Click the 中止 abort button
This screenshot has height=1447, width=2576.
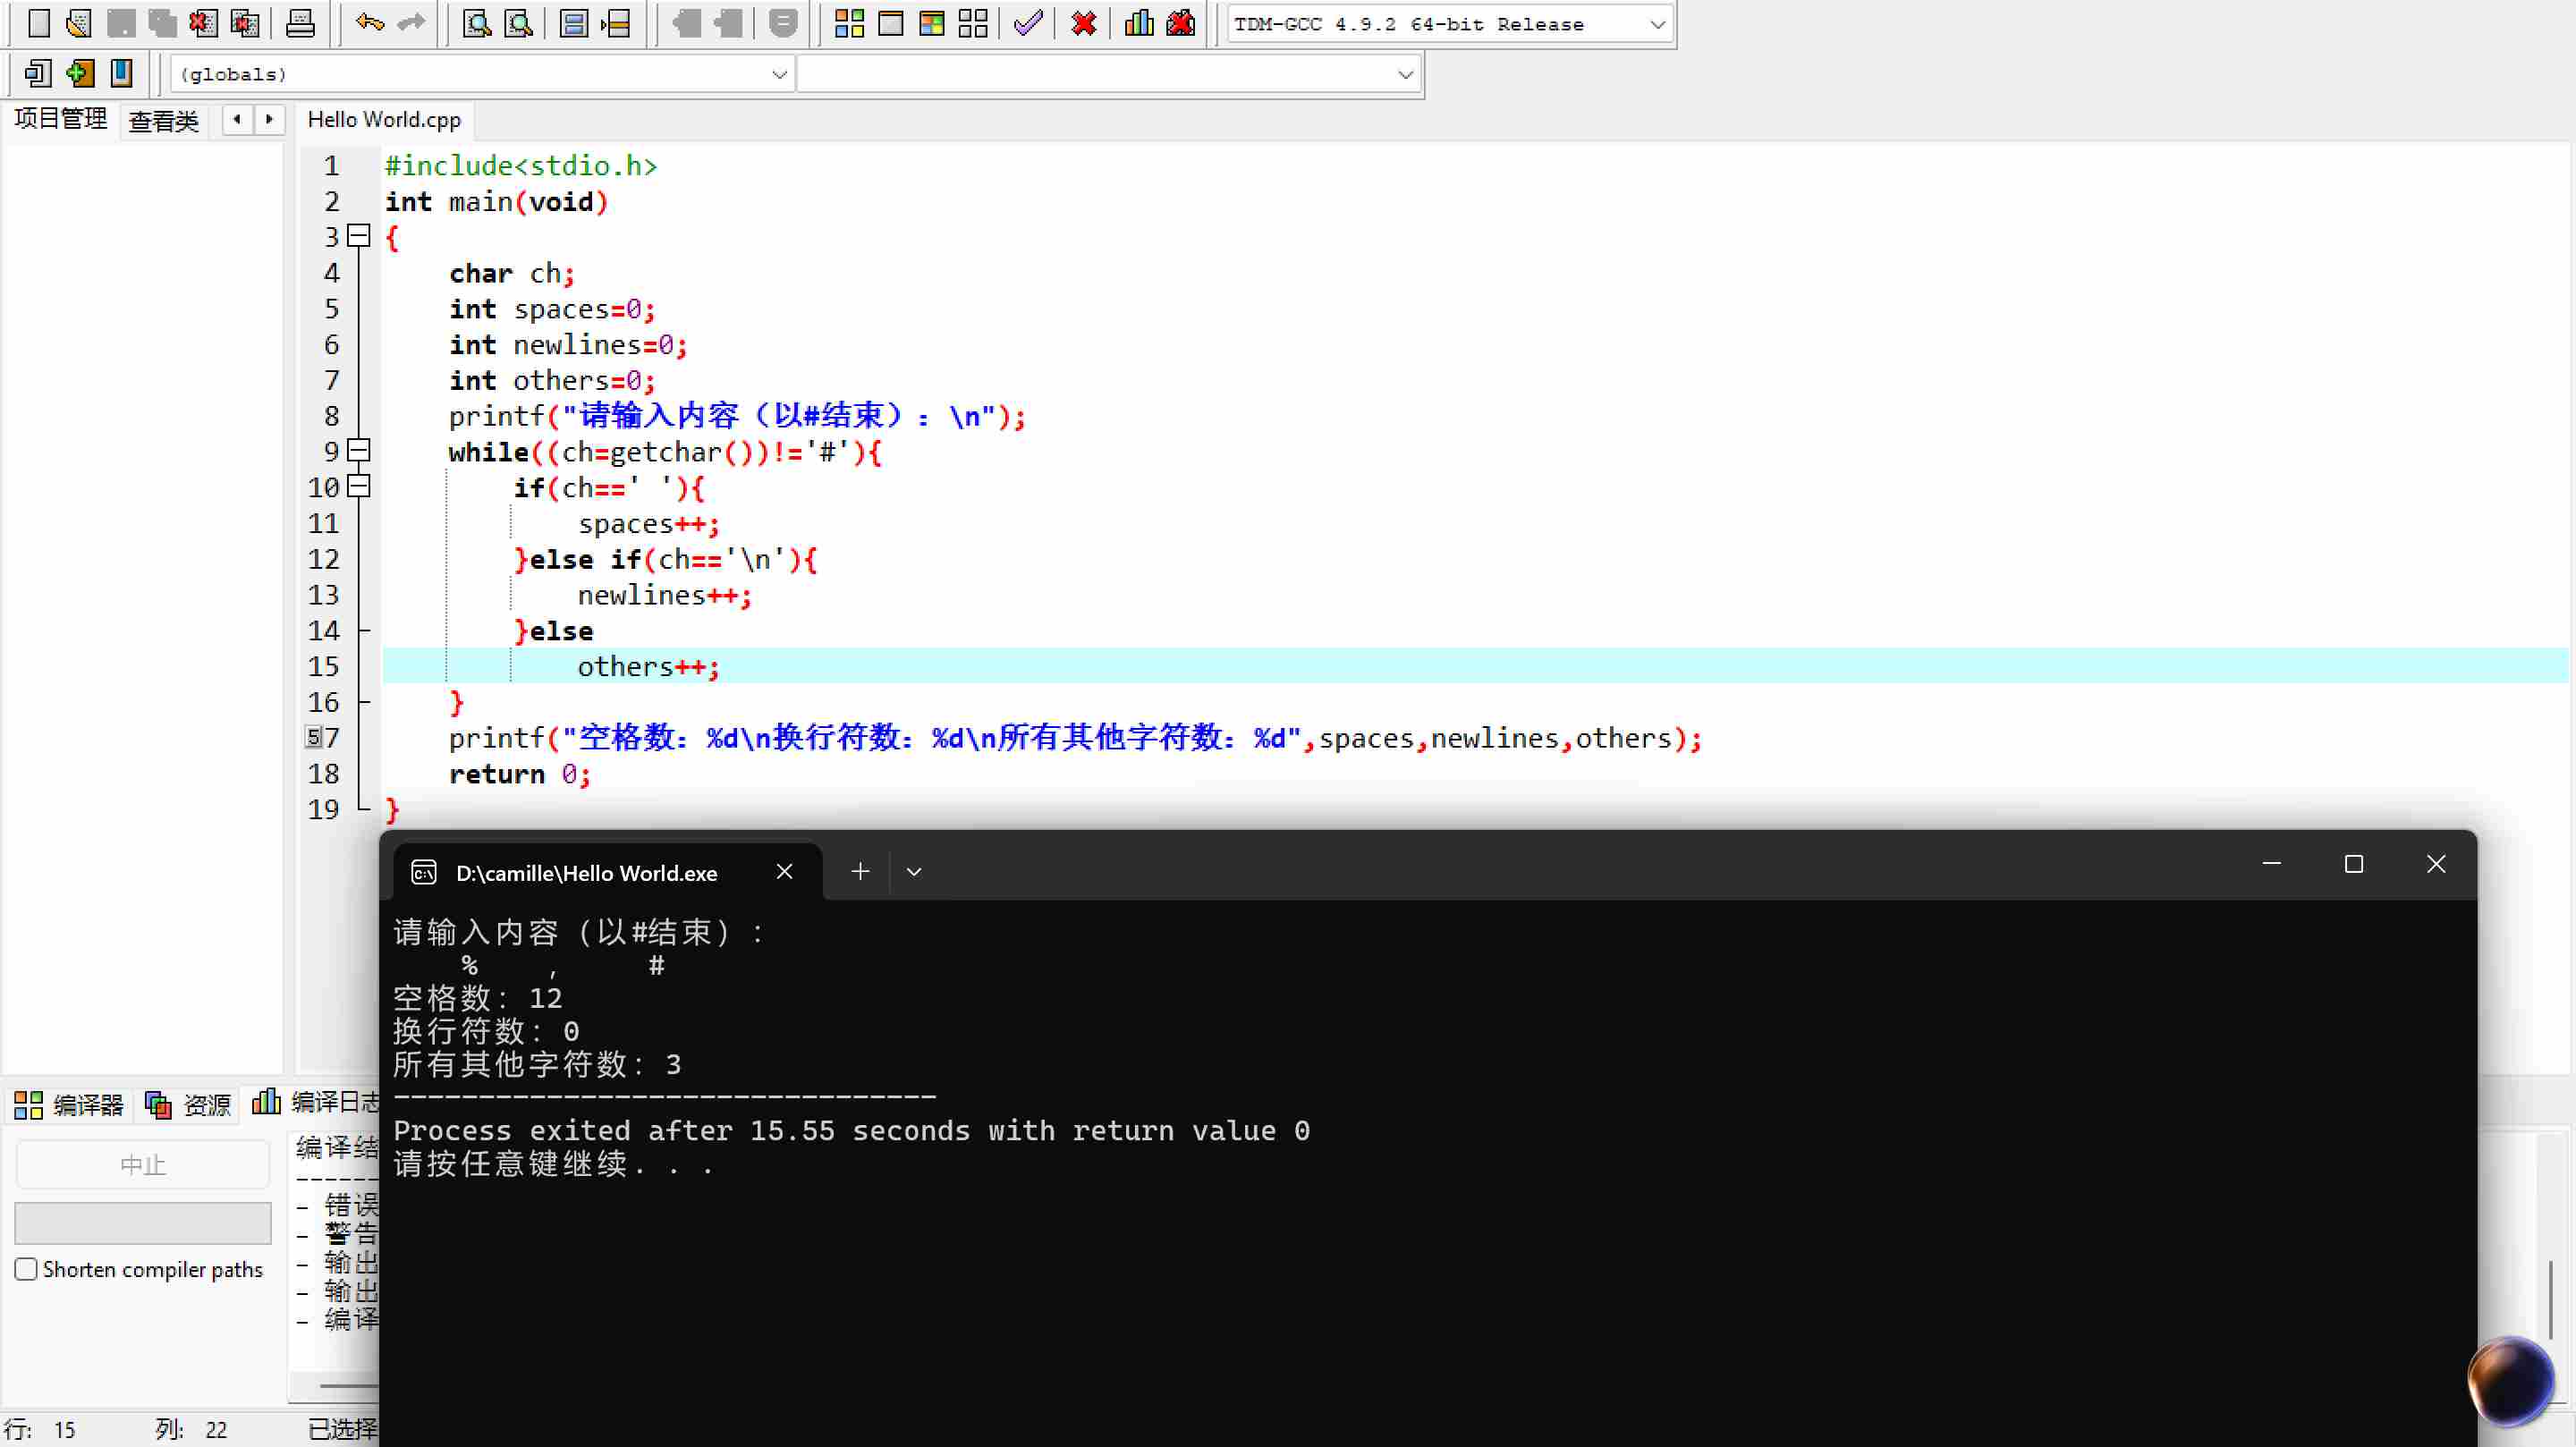(x=142, y=1165)
